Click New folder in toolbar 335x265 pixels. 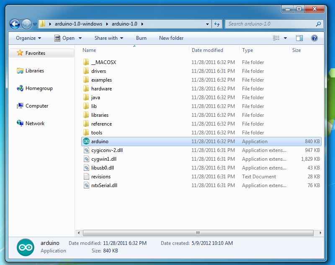(171, 38)
